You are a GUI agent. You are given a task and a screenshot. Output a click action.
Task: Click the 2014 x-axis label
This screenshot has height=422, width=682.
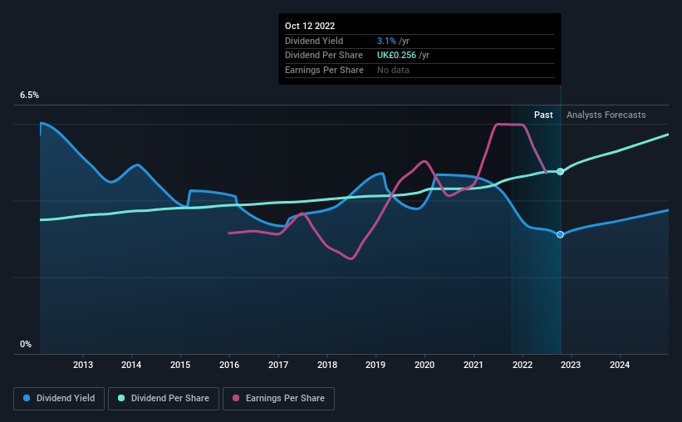pyautogui.click(x=131, y=365)
